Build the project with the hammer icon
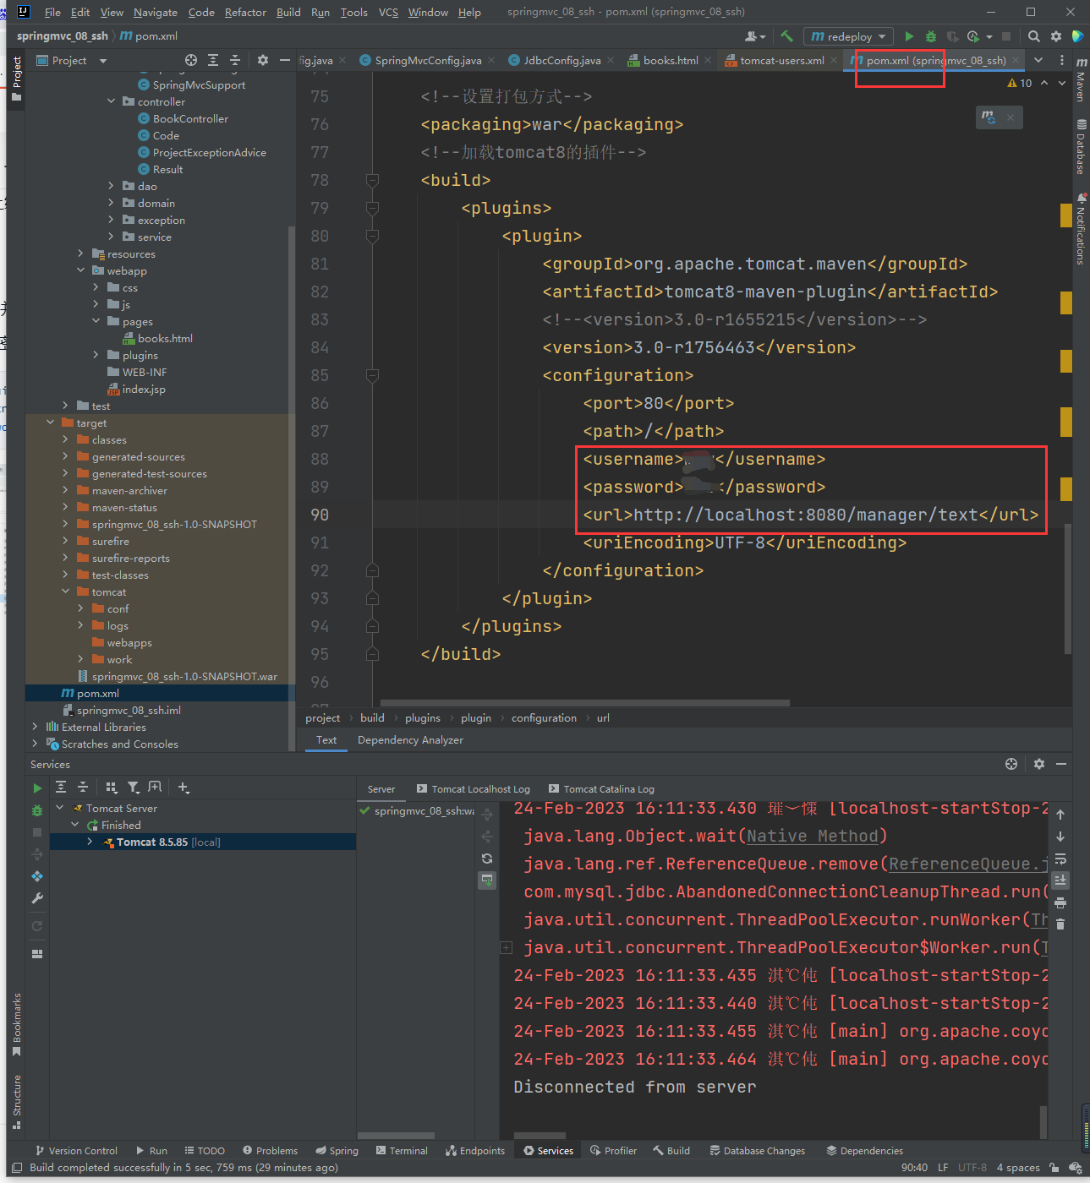This screenshot has height=1183, width=1090. [x=786, y=35]
